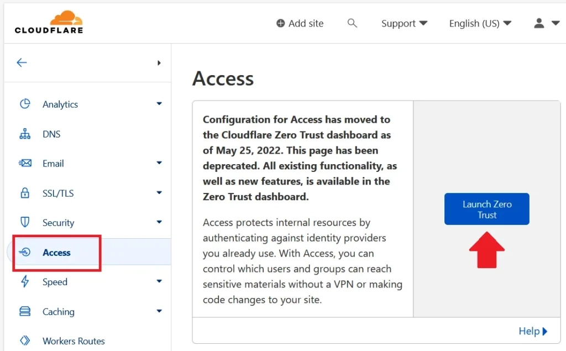Click the bold Zero Trust deprecation notice
566x351 pixels.
[x=300, y=158]
